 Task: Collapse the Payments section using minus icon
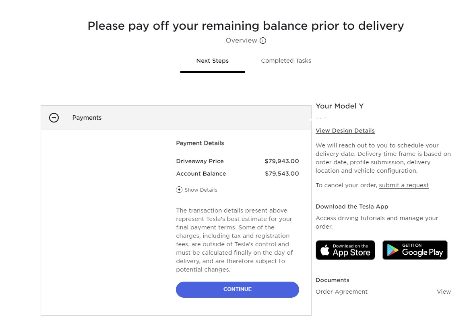(54, 118)
